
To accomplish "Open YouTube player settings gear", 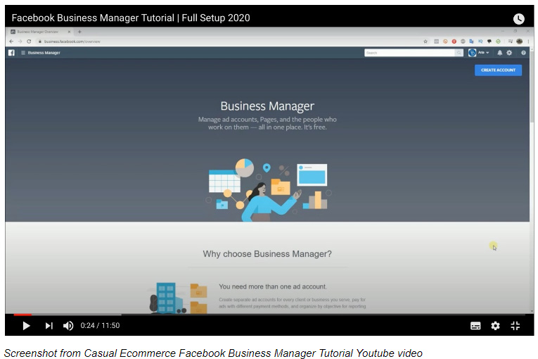I will tap(495, 326).
